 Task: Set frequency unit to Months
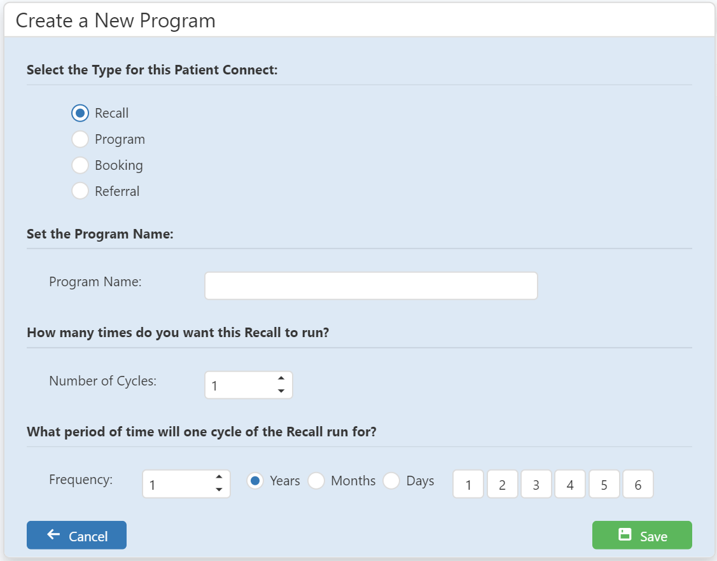pyautogui.click(x=316, y=481)
